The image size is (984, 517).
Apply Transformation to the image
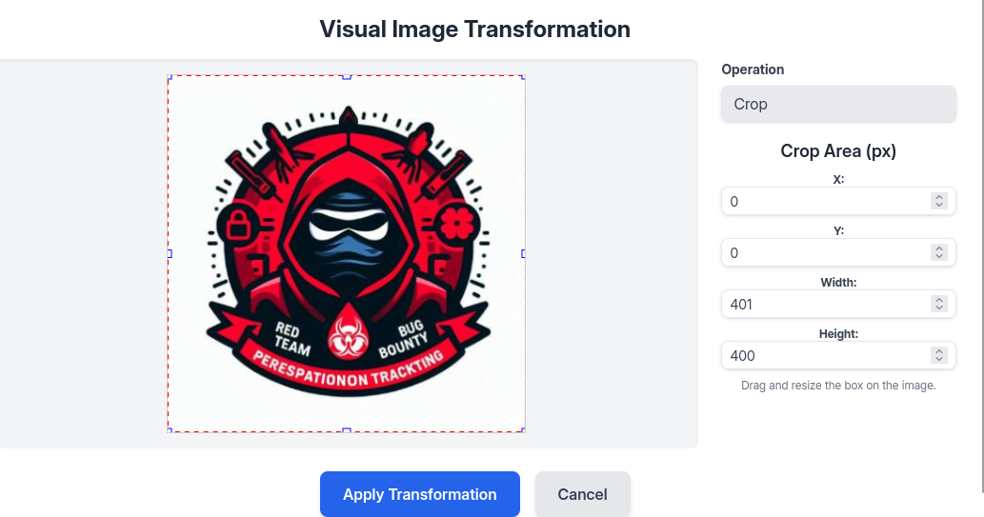click(x=420, y=494)
